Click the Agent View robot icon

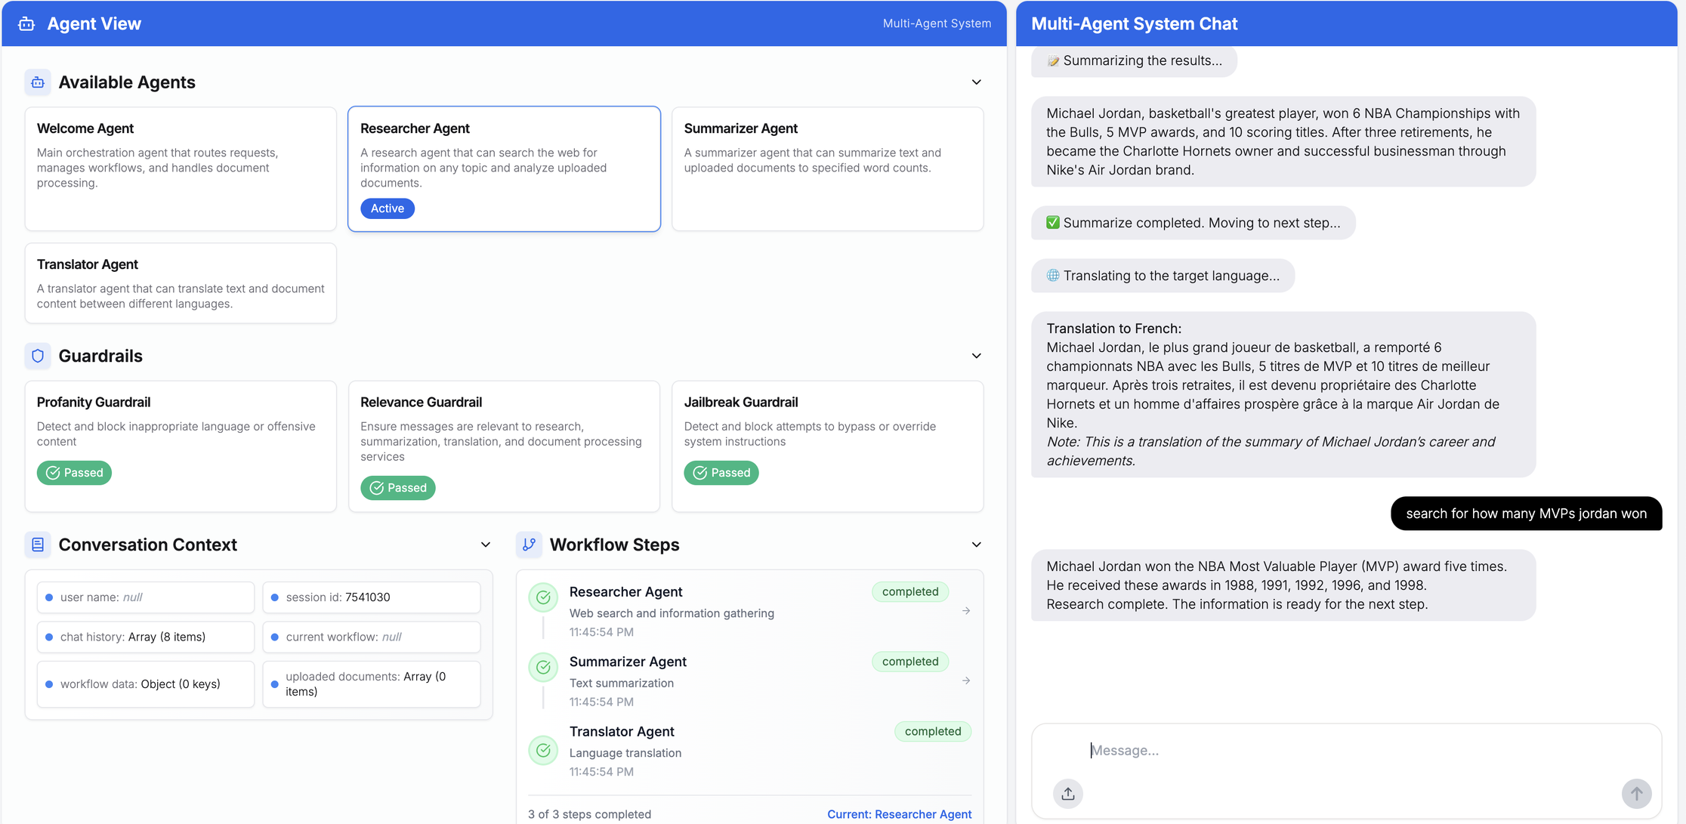pyautogui.click(x=25, y=23)
